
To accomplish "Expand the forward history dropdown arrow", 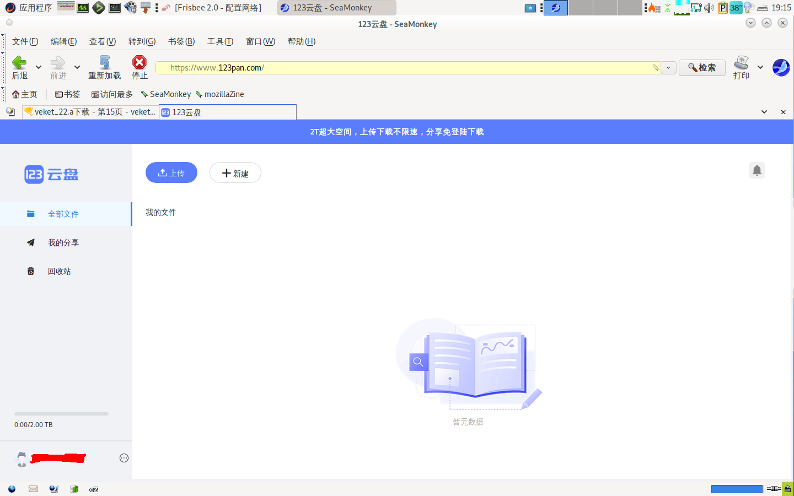I will 77,67.
